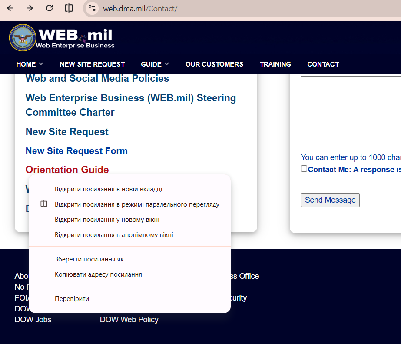Click the split view icon in context menu
The height and width of the screenshot is (344, 401).
[x=43, y=204]
